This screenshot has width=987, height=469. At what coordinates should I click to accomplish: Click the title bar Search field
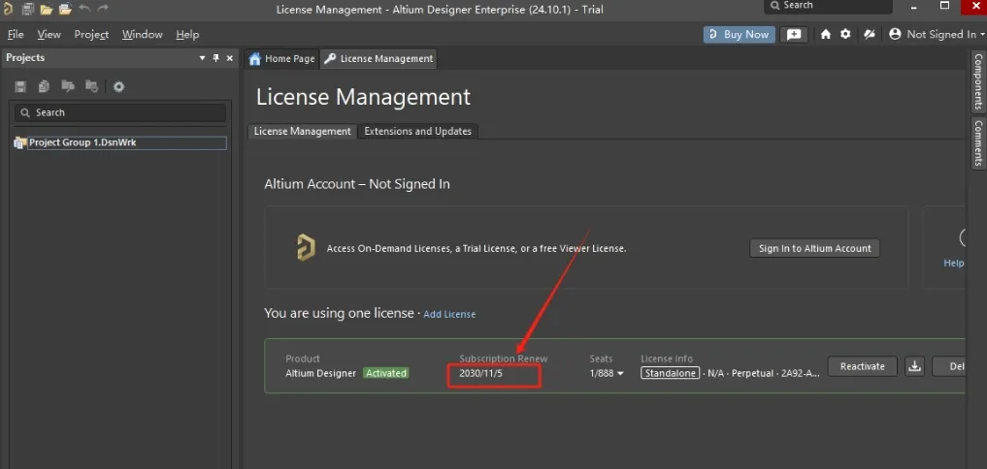pyautogui.click(x=829, y=6)
